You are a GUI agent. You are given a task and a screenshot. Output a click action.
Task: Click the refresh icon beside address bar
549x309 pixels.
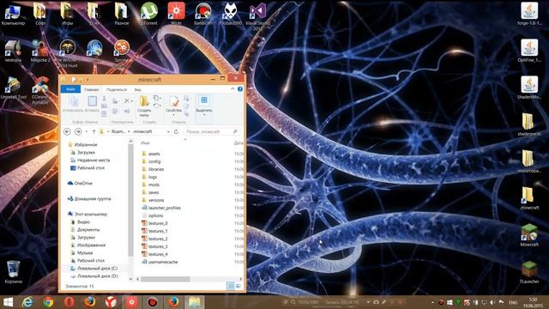[x=176, y=131]
